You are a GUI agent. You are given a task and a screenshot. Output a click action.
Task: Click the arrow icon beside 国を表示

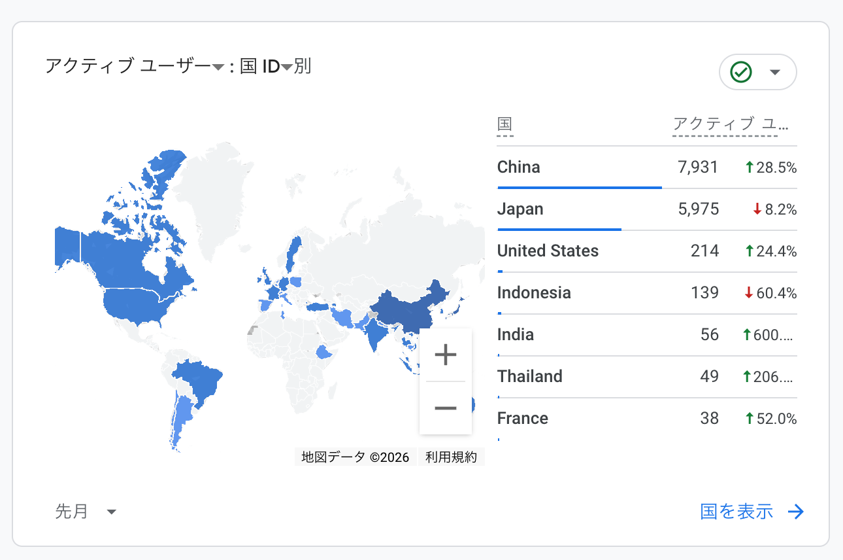click(795, 512)
